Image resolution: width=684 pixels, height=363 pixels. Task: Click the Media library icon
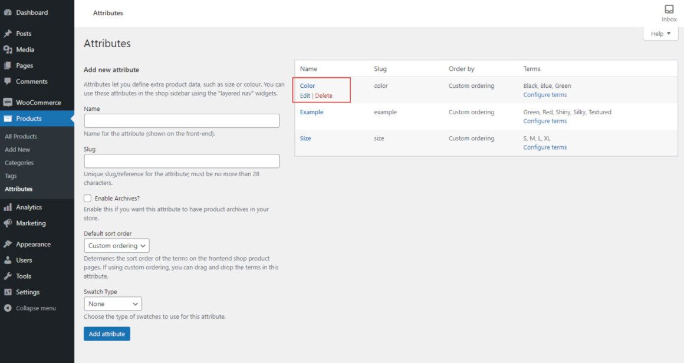pos(8,49)
